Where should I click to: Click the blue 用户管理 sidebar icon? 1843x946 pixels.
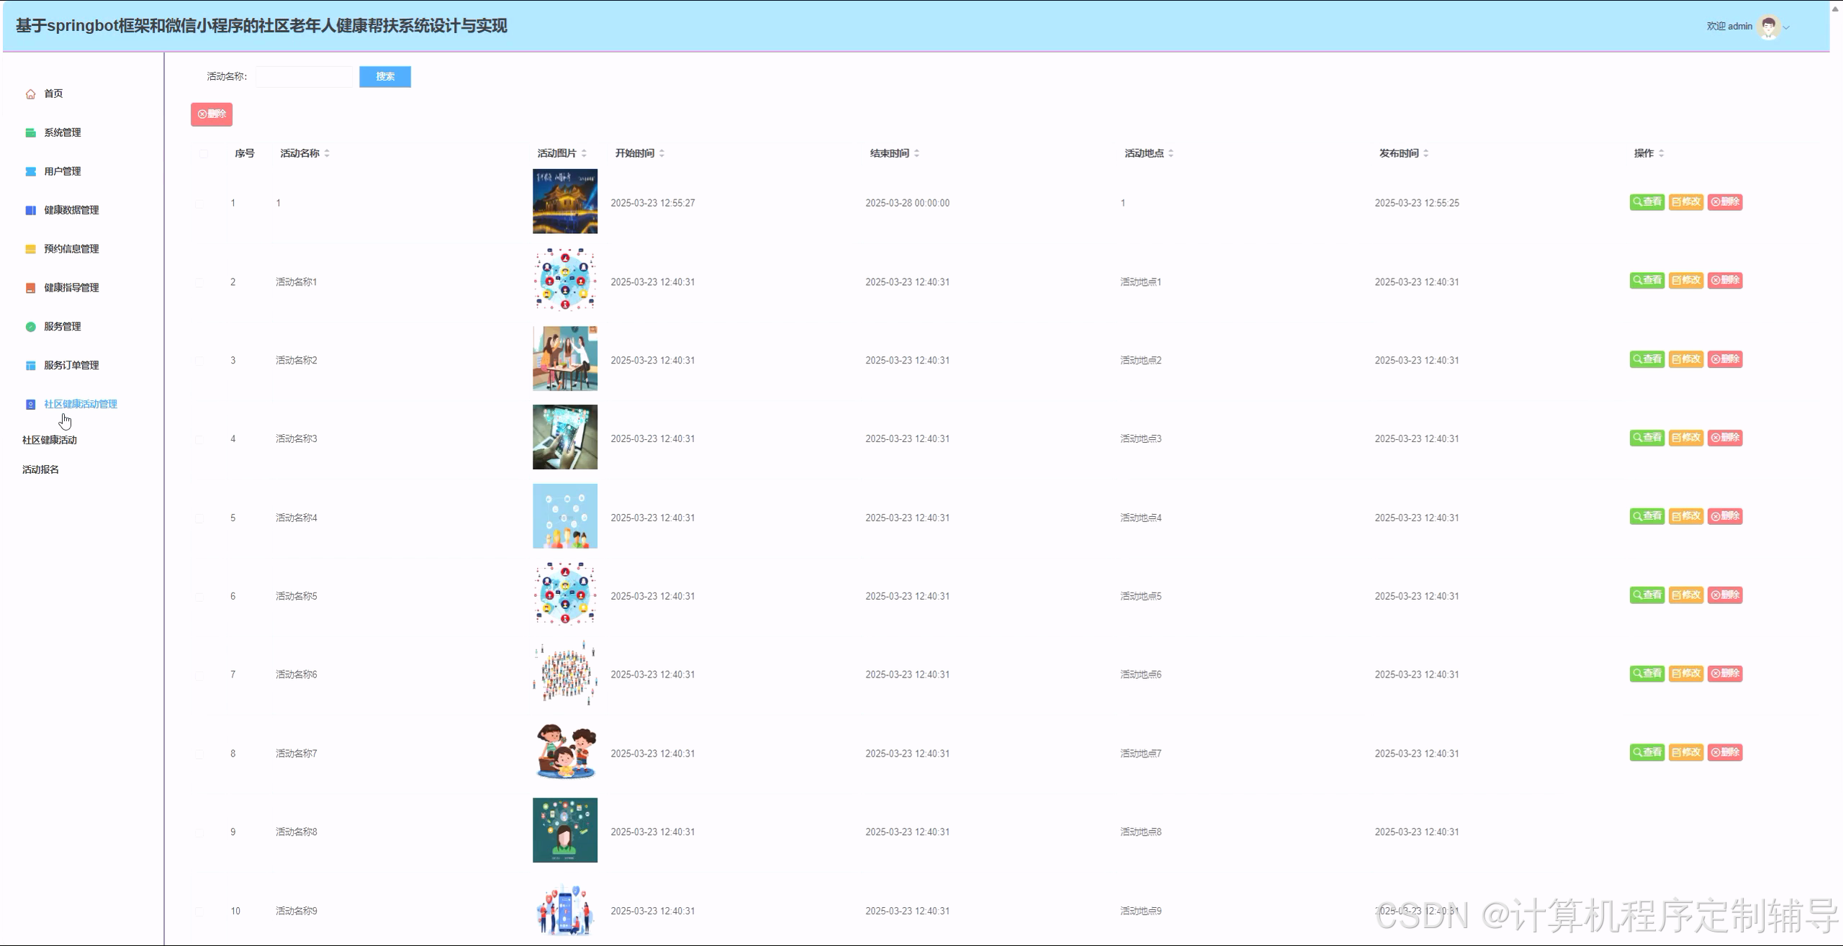pyautogui.click(x=30, y=171)
